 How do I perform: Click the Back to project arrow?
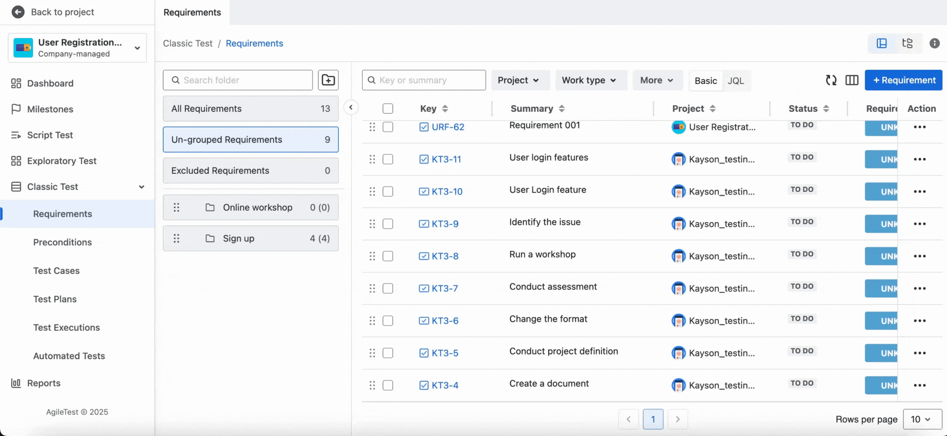click(18, 12)
